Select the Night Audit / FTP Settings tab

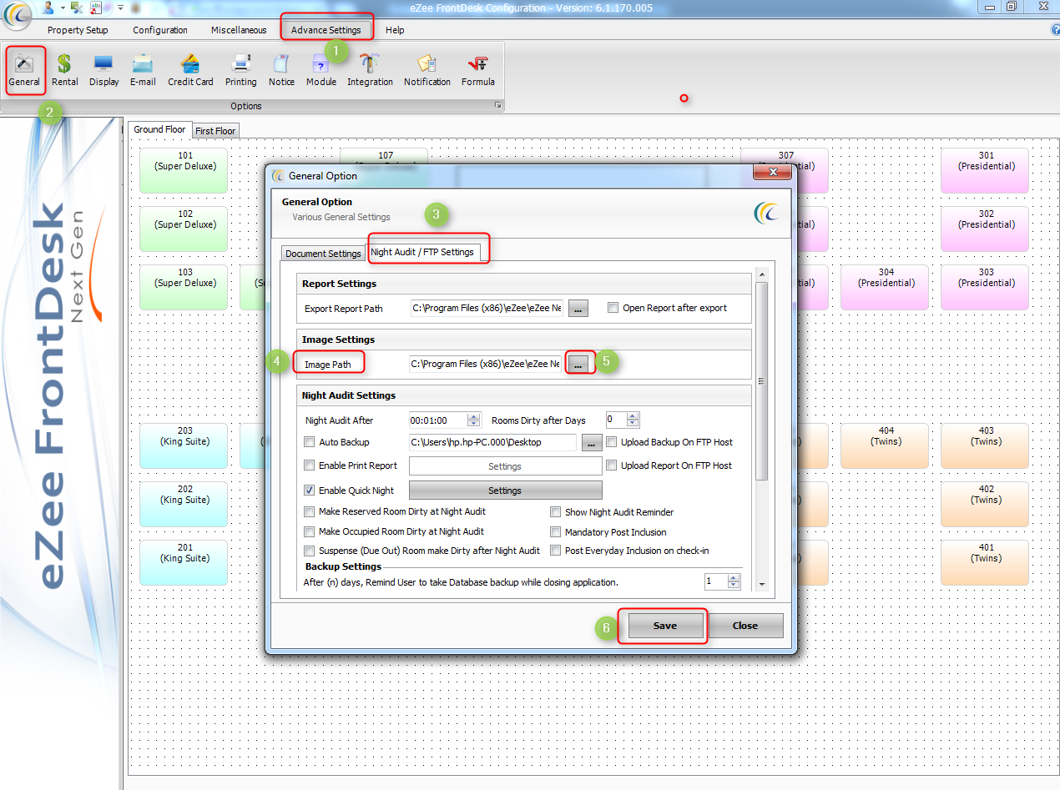(x=422, y=252)
